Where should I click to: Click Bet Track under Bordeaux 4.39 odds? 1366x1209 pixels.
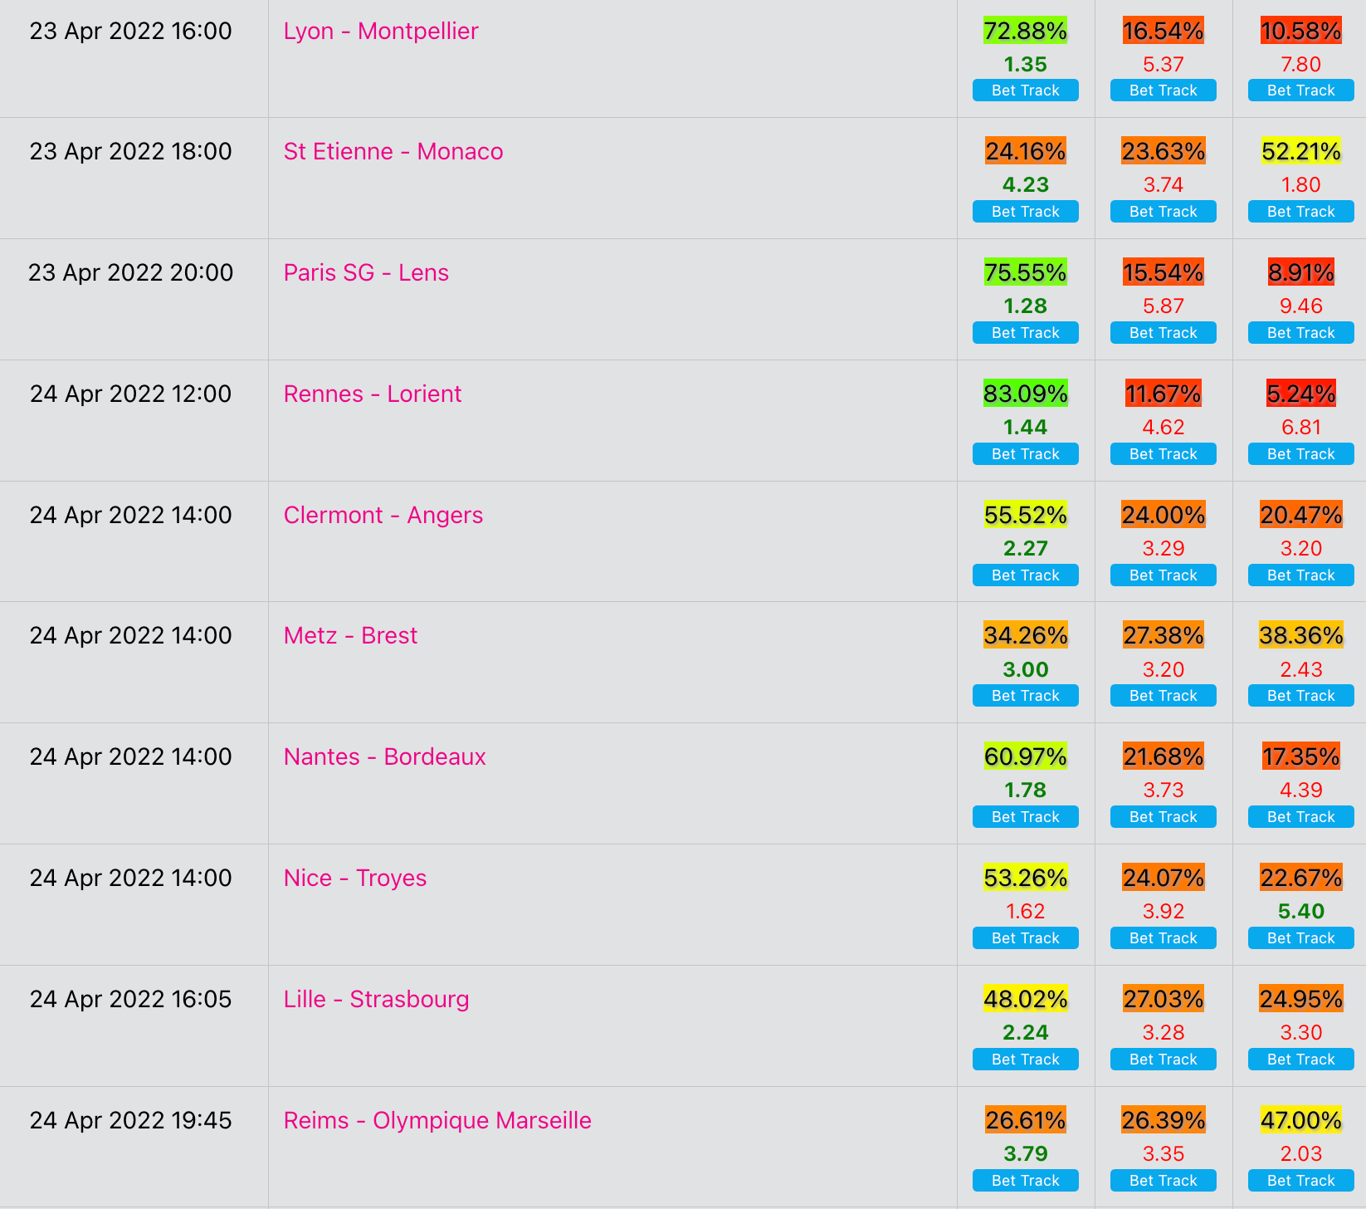coord(1301,817)
